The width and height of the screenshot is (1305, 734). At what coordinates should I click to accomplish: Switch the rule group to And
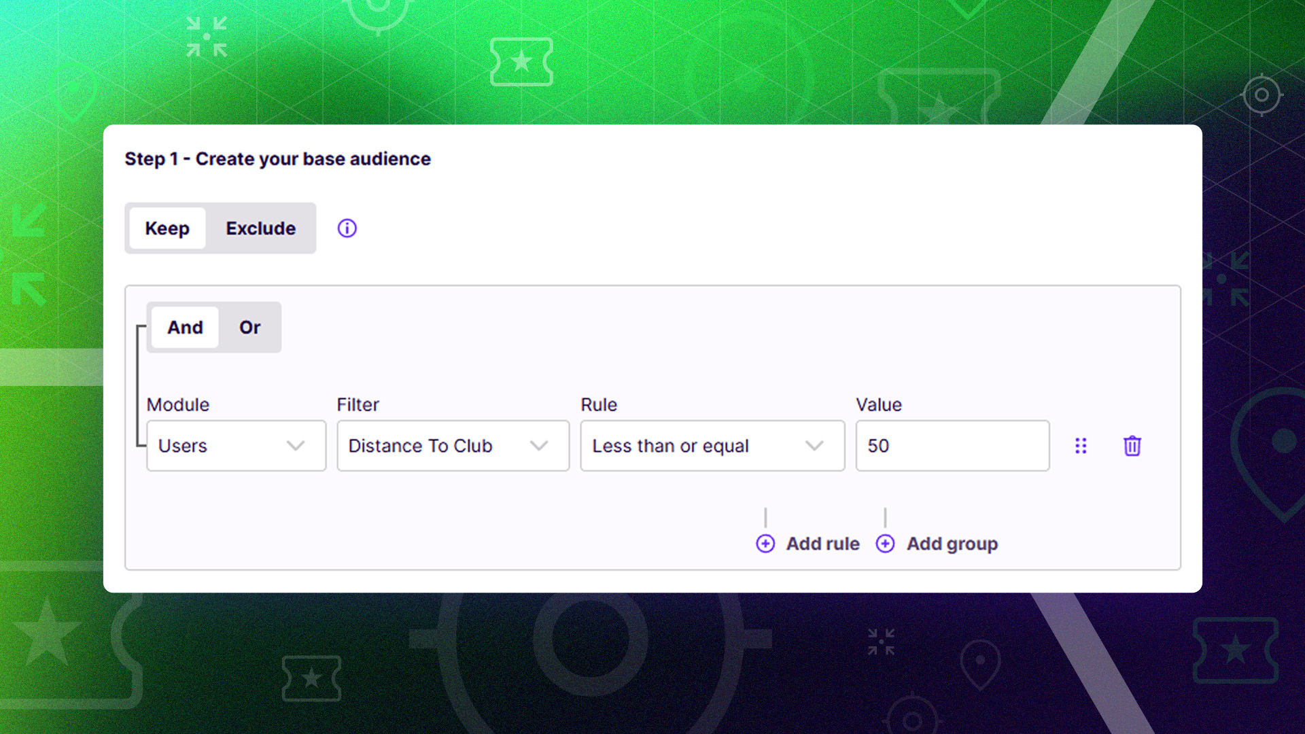tap(184, 327)
